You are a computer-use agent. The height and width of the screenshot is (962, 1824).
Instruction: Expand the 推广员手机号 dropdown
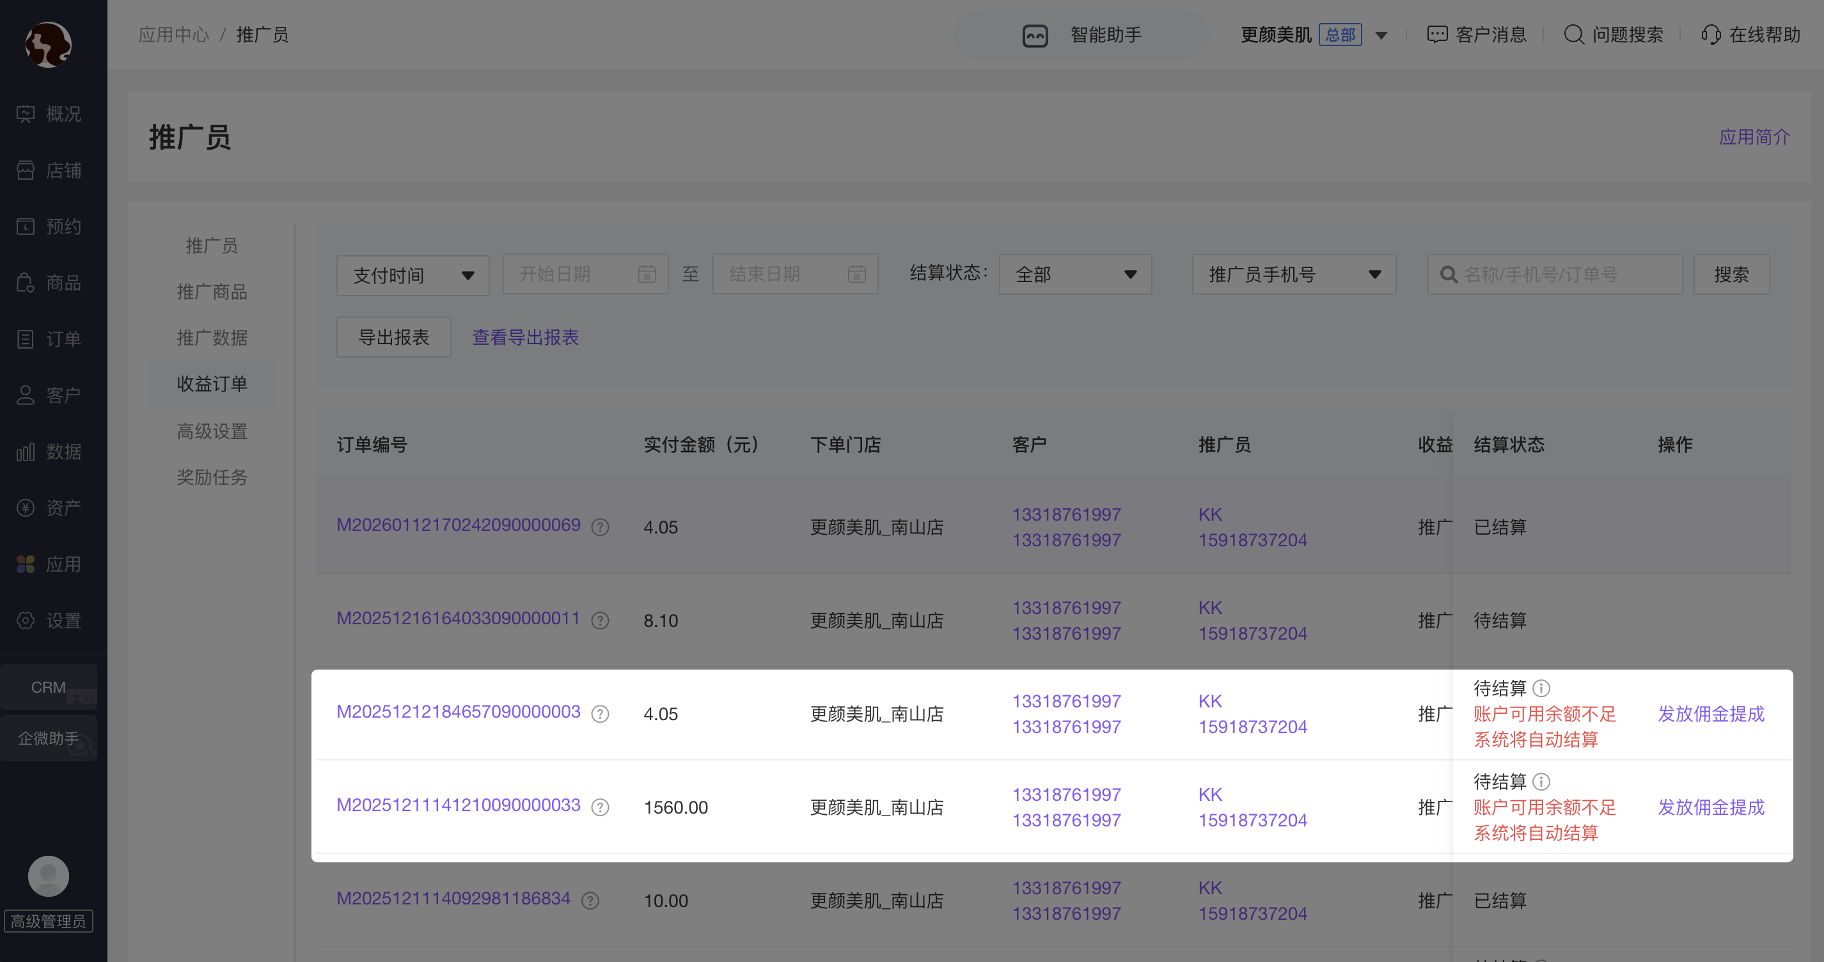coord(1293,275)
